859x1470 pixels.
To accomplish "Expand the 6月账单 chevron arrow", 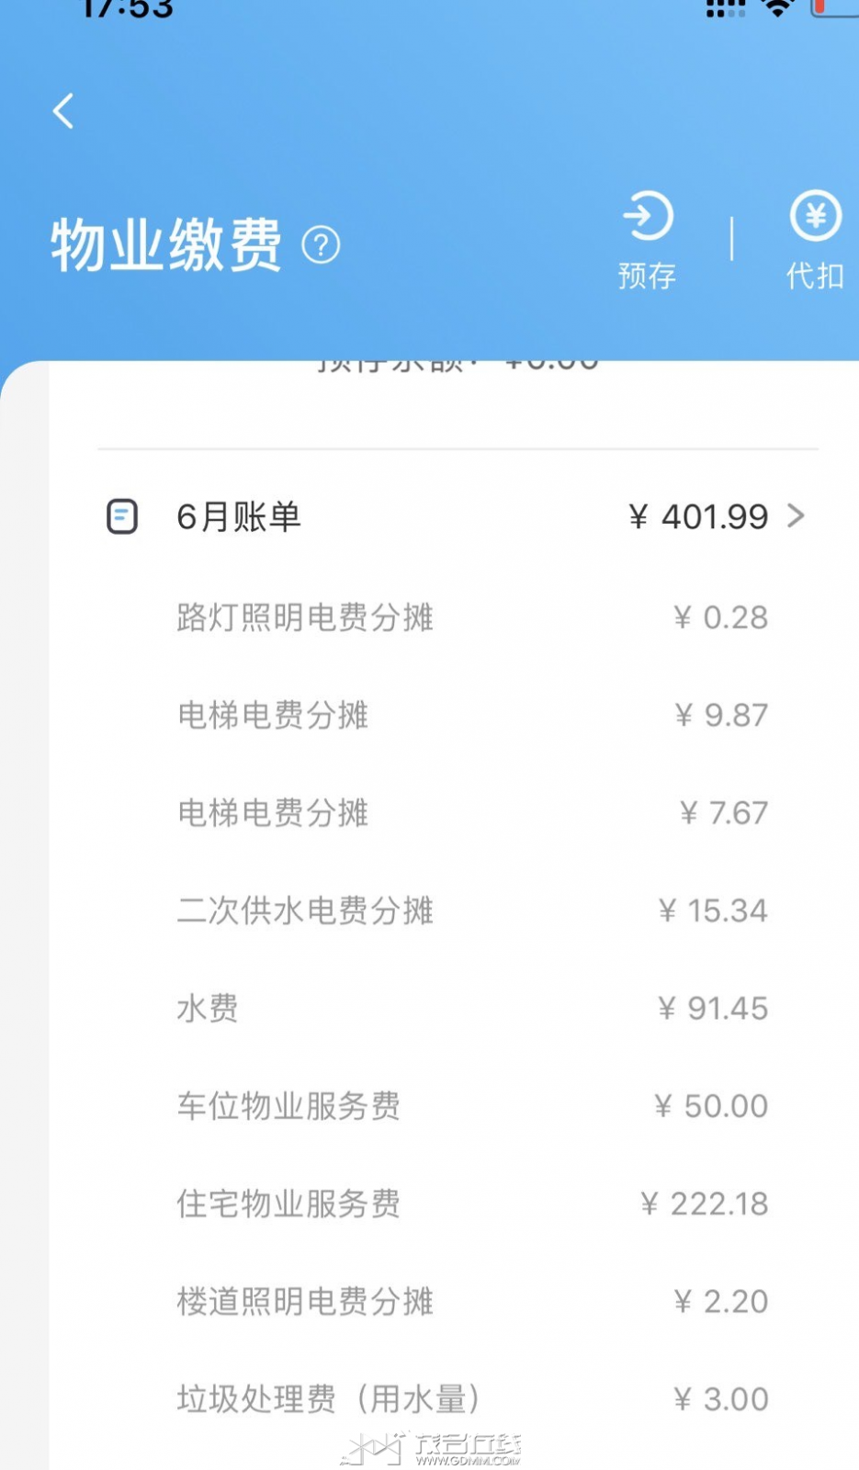I will click(796, 516).
